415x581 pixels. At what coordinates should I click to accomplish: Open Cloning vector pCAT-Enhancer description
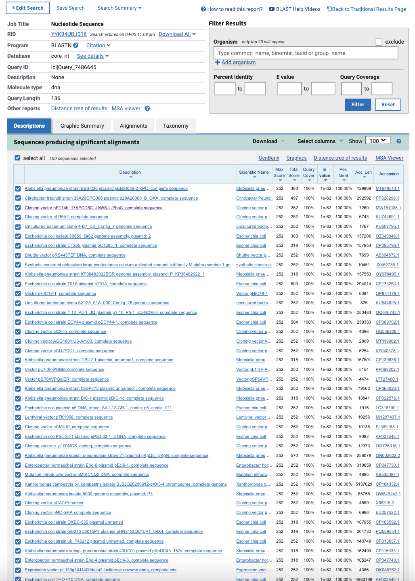coord(54,503)
